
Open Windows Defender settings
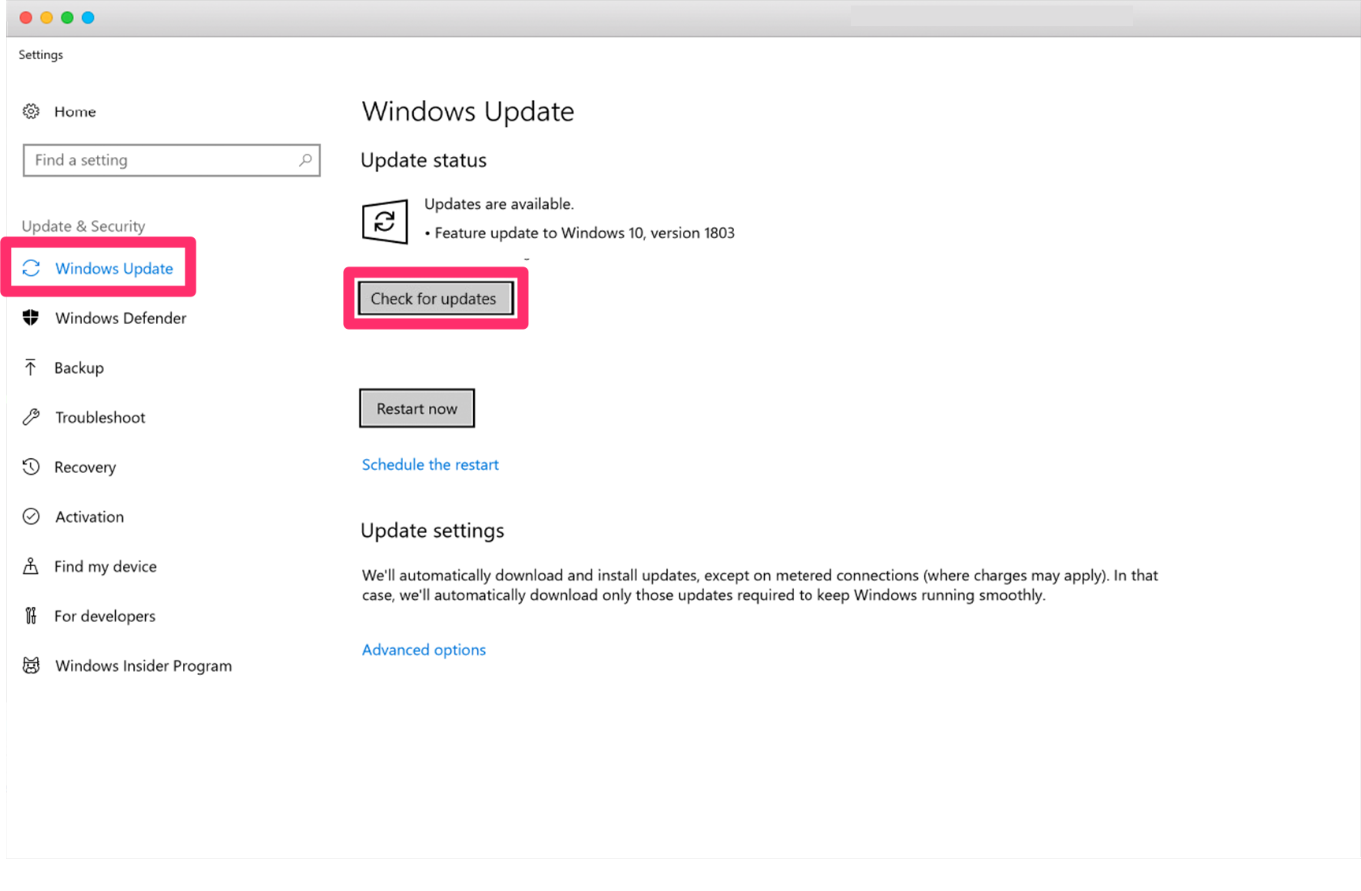(x=121, y=318)
